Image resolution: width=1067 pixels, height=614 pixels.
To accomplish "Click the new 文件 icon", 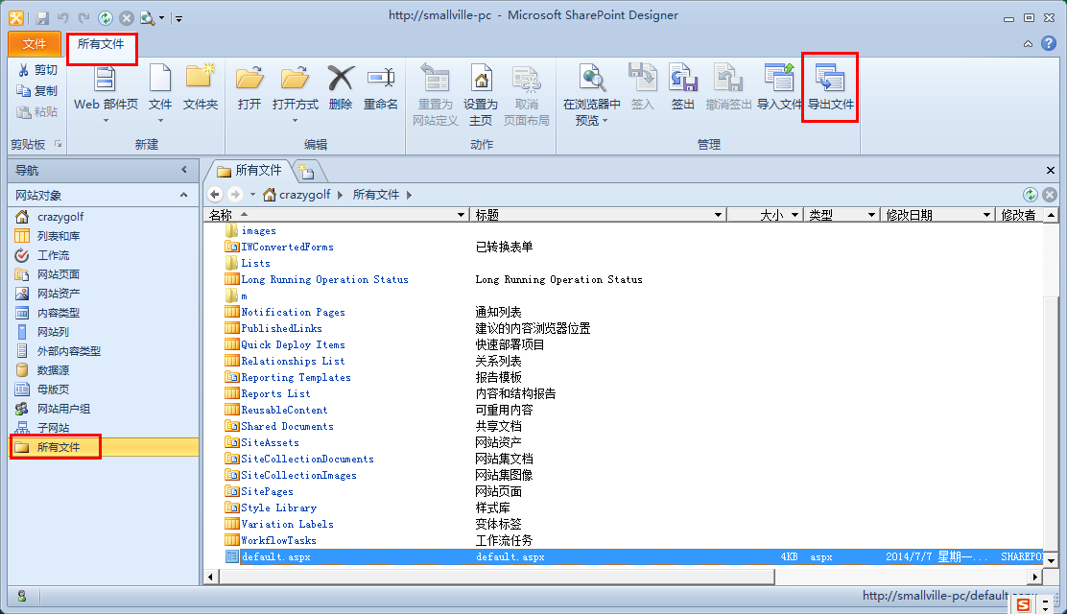I will coord(160,79).
